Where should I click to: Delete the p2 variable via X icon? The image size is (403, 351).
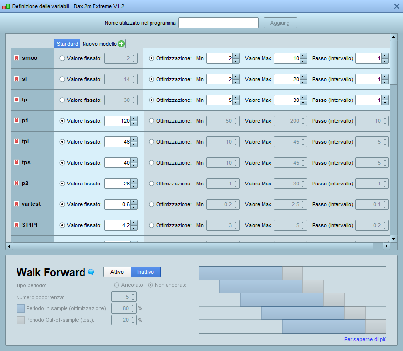click(x=17, y=183)
